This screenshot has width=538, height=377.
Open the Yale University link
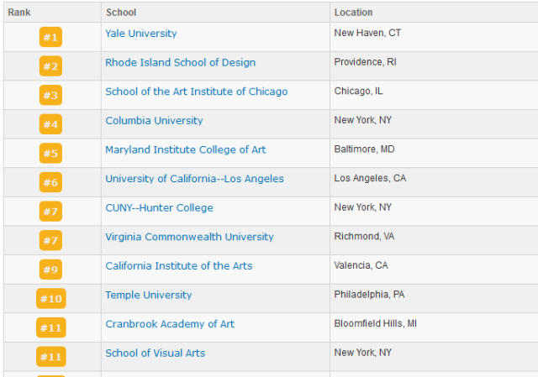(x=141, y=34)
